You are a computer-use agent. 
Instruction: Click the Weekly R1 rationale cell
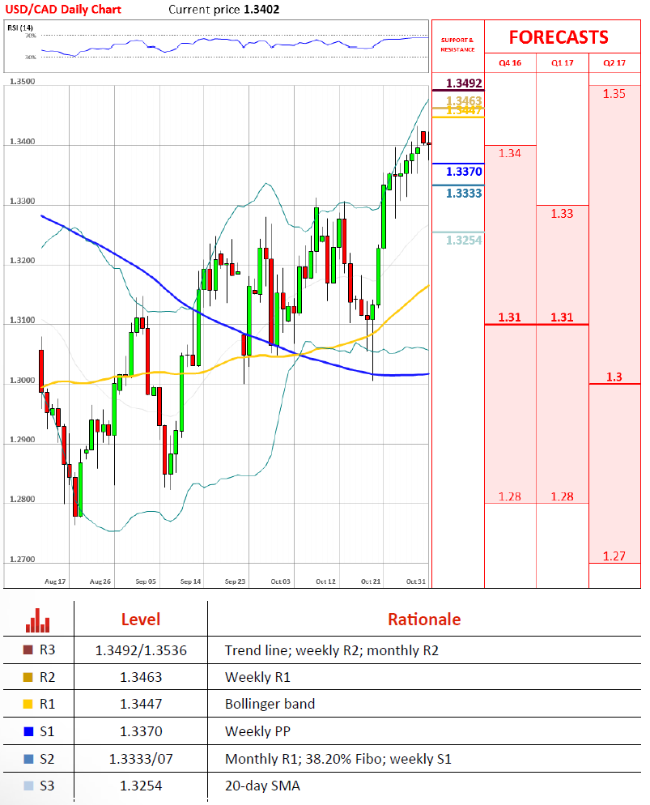pos(257,677)
